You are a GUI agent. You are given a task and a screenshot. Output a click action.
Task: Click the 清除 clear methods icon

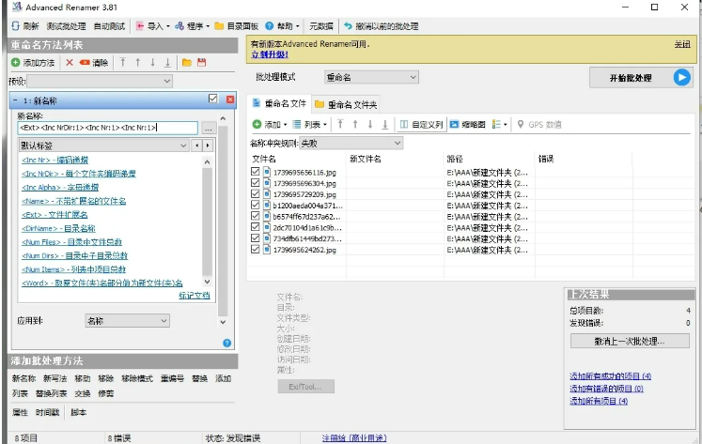pos(85,63)
